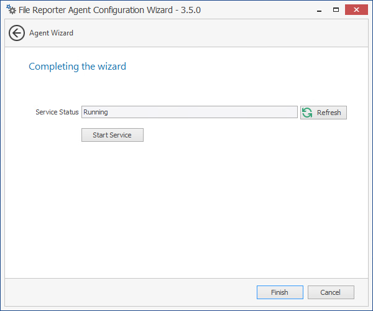Close the wizard with the red X

coord(356,10)
